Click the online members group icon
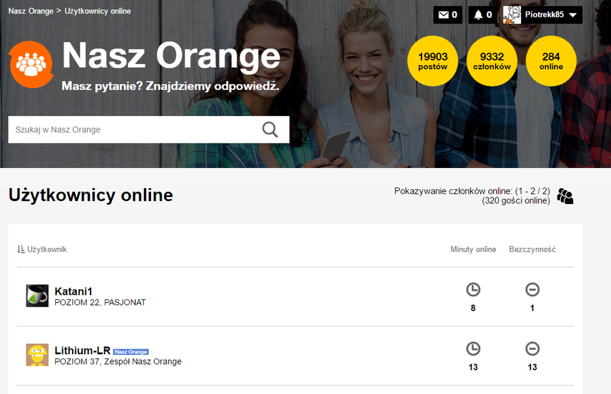This screenshot has width=611, height=394. click(x=565, y=196)
